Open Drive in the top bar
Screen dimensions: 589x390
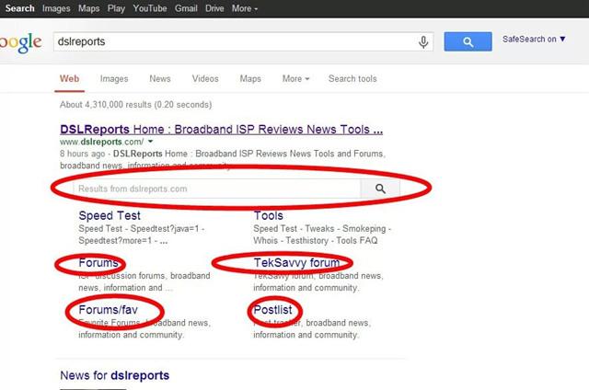(x=214, y=8)
